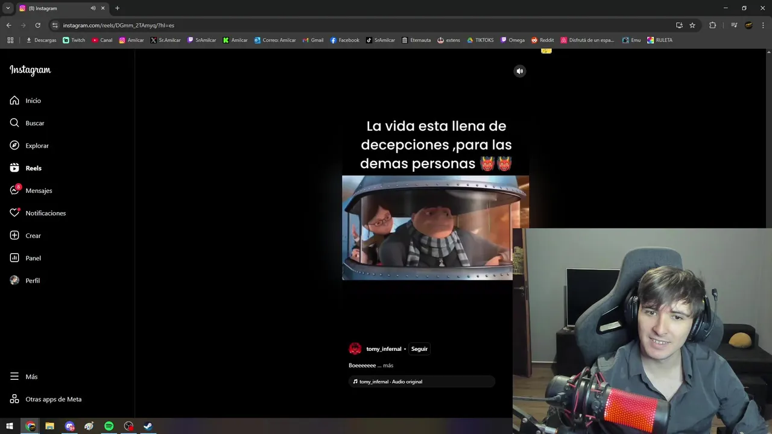The height and width of the screenshot is (434, 772).
Task: Open Chrome extensions puzzle icon
Action: pyautogui.click(x=712, y=25)
